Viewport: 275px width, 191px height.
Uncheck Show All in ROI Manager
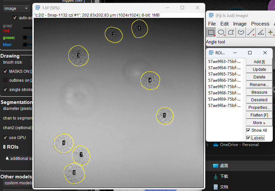point(248,130)
